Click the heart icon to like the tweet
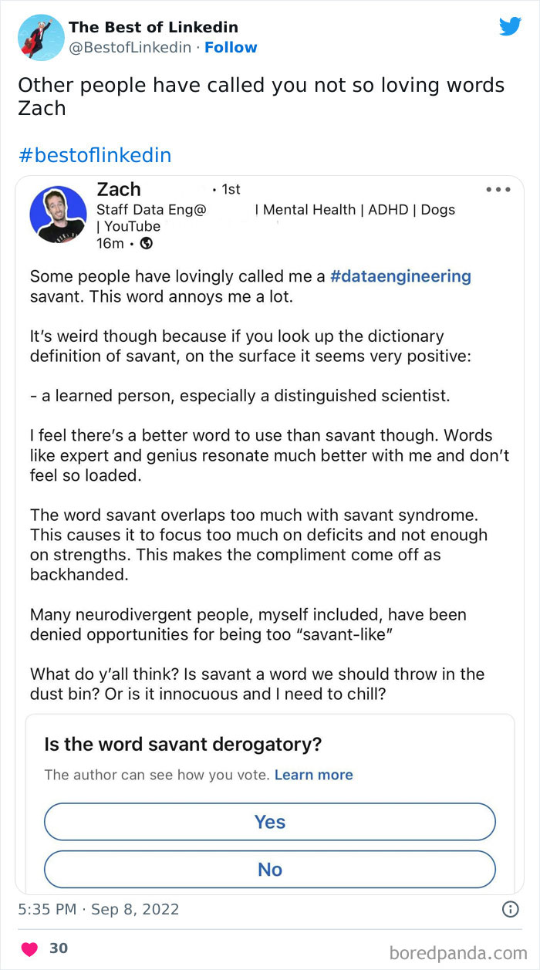Screen dimensions: 540x970 (29, 948)
